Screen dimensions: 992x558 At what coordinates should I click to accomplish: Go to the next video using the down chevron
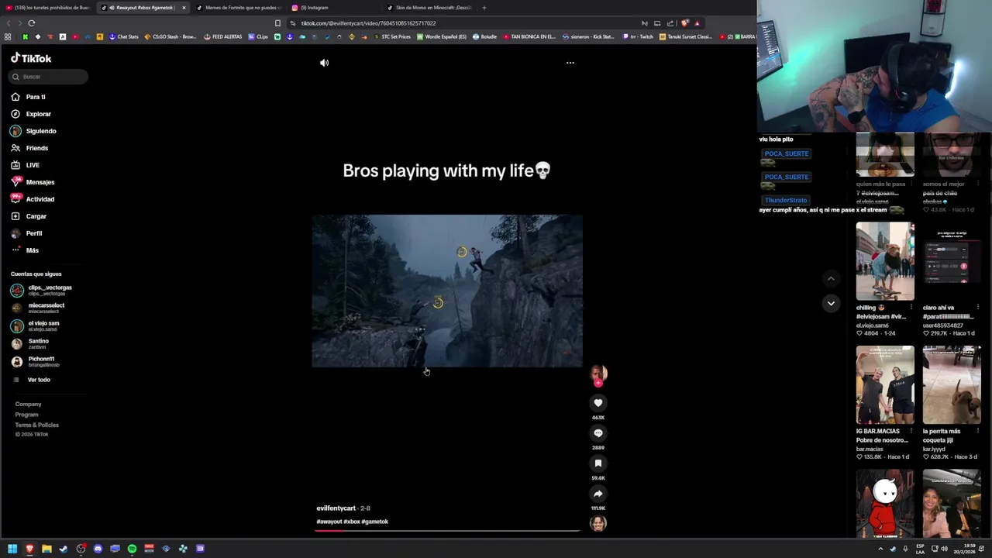pyautogui.click(x=831, y=303)
